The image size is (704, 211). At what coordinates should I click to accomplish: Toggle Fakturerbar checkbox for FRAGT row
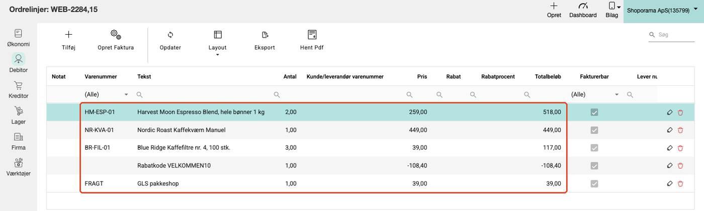(x=594, y=183)
